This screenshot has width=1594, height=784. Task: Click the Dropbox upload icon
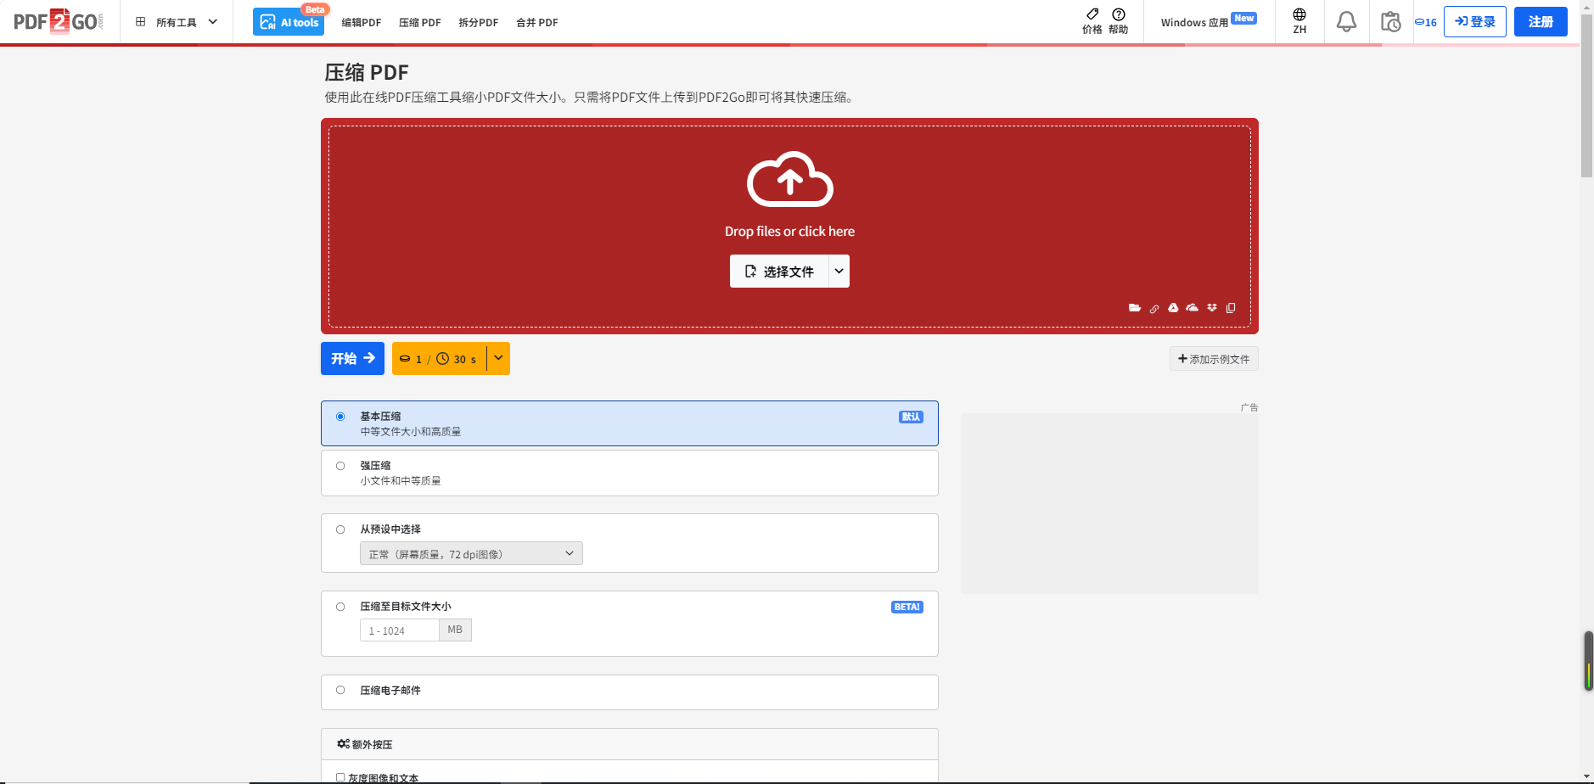[1212, 308]
